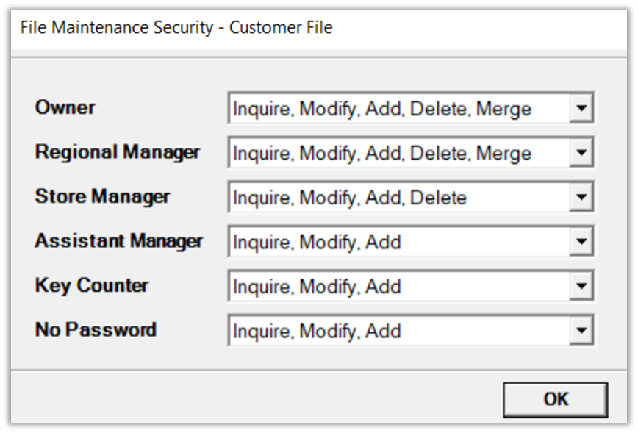The width and height of the screenshot is (638, 433).
Task: Click the Regional Manager label
Action: tap(118, 152)
